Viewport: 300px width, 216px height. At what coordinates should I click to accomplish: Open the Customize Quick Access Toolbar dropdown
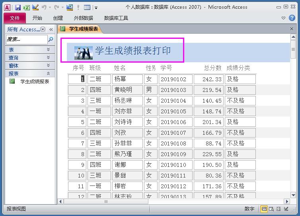tap(96, 8)
